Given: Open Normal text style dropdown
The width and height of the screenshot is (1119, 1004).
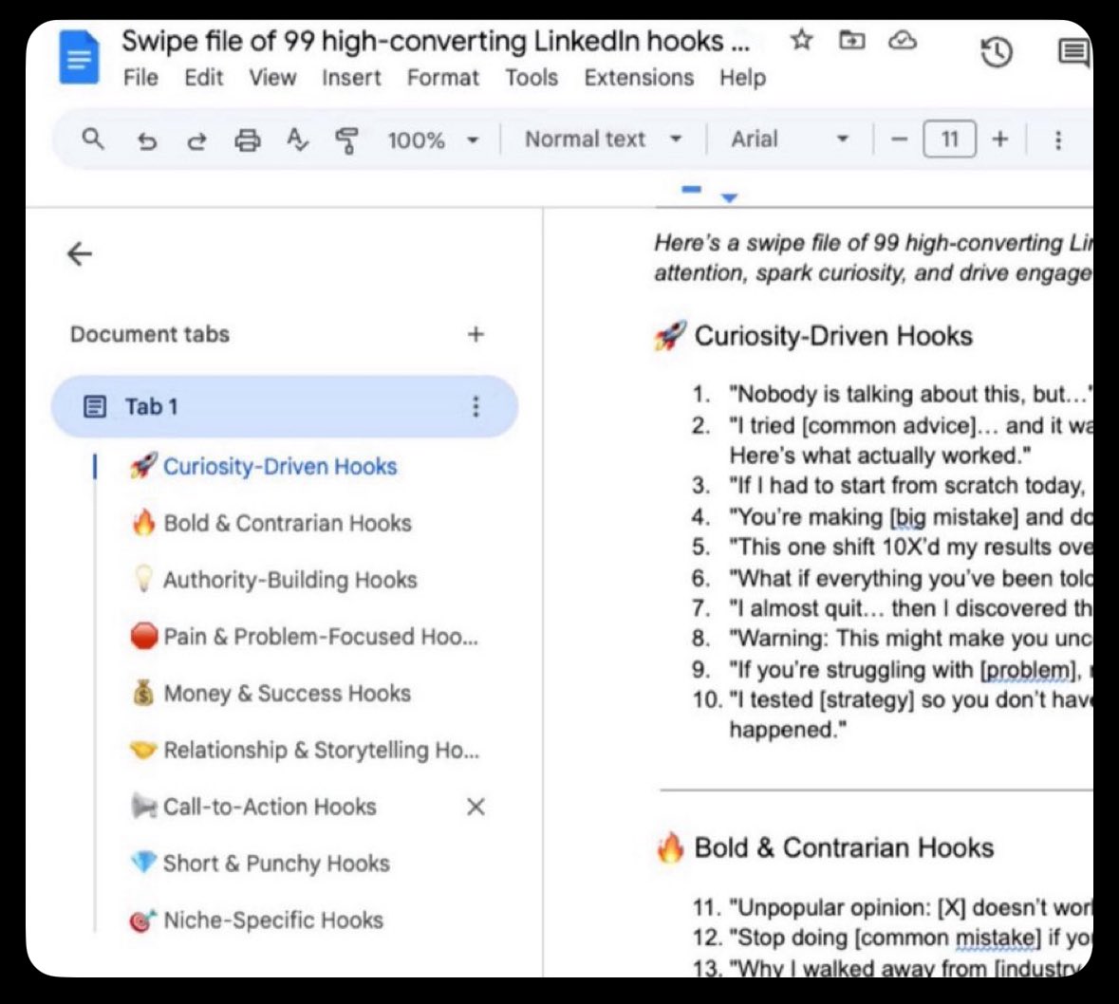Looking at the screenshot, I should point(604,139).
